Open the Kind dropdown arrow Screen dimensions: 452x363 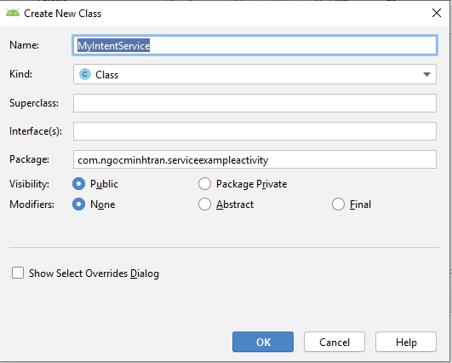pyautogui.click(x=426, y=74)
